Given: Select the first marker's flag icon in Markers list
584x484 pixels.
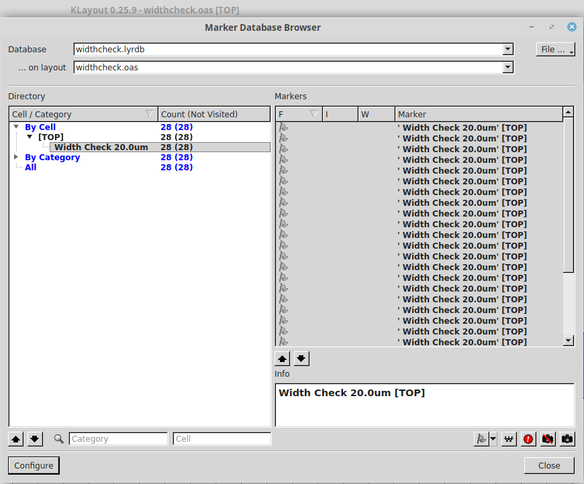Looking at the screenshot, I should pyautogui.click(x=283, y=127).
